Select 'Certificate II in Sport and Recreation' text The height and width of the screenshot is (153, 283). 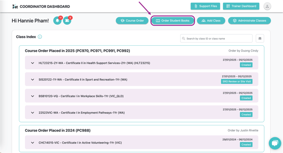(90, 80)
